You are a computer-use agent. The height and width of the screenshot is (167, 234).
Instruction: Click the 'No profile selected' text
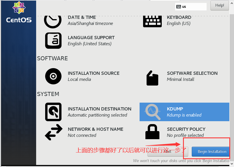coord(185,135)
